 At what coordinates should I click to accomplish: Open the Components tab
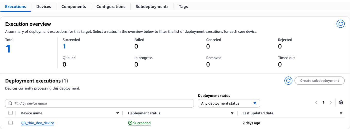[74, 7]
